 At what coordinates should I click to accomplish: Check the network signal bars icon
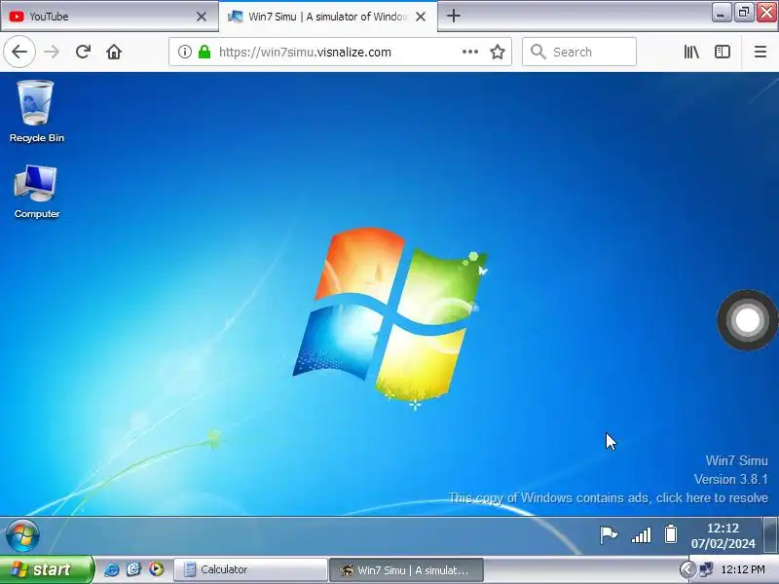point(641,535)
